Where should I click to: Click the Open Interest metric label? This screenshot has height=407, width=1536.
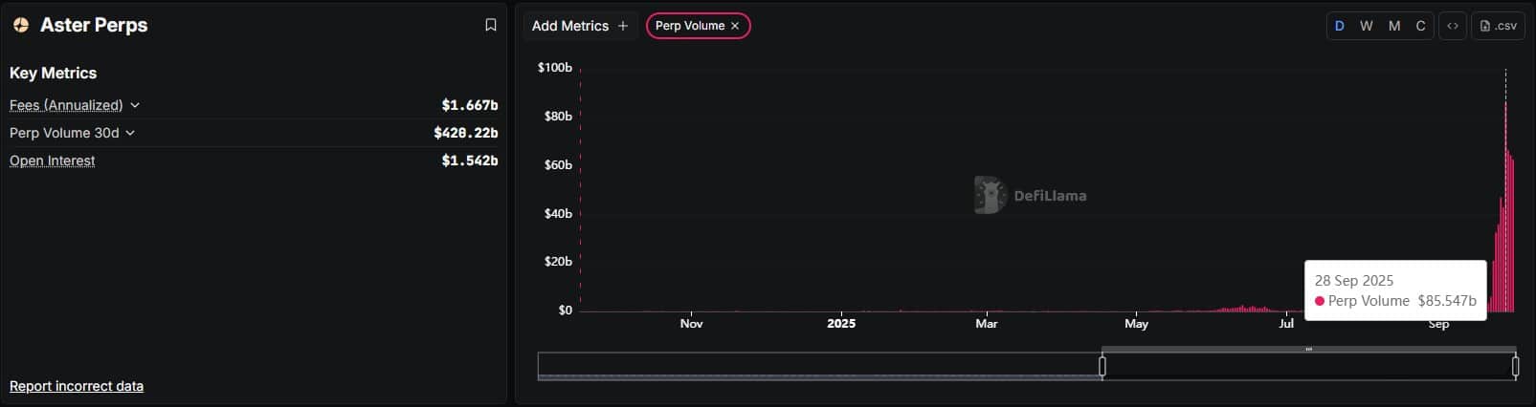pos(53,161)
